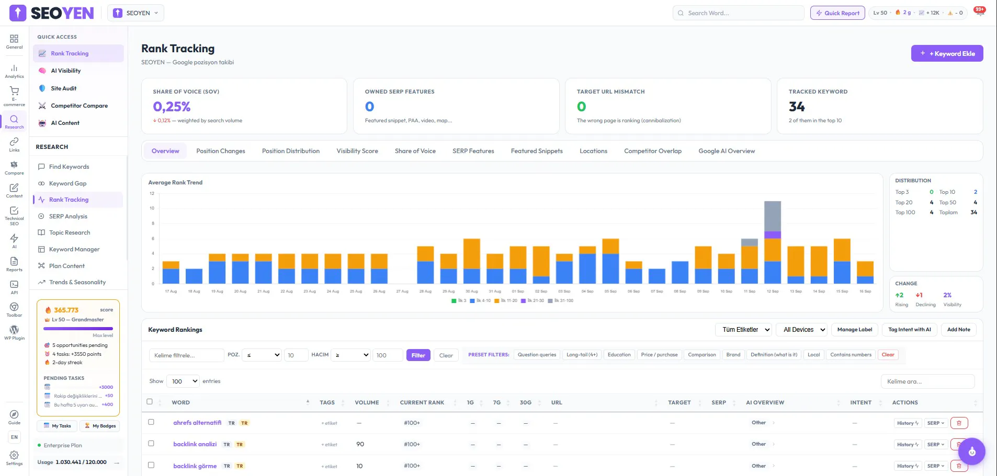997x476 pixels.
Task: Open the HACIM comparison operator dropdown
Action: click(351, 355)
